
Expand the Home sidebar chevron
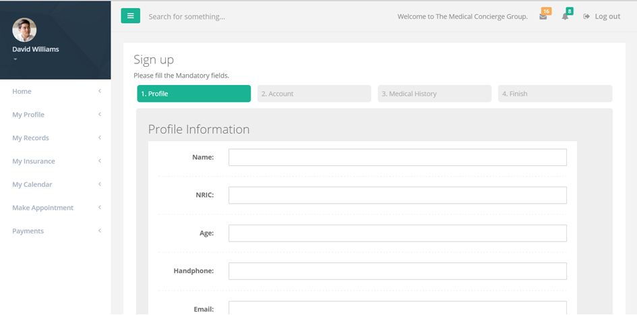(x=100, y=92)
